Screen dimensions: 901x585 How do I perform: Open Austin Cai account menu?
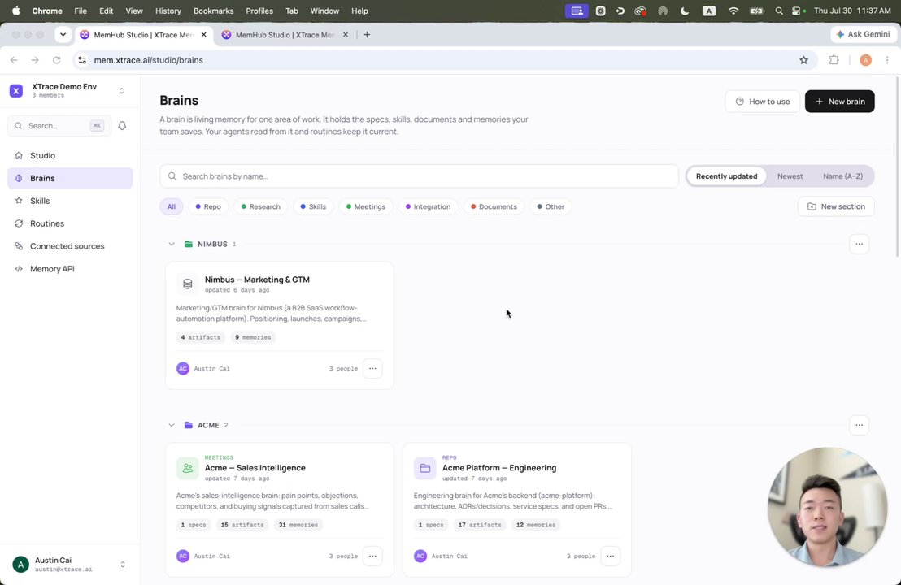click(70, 565)
